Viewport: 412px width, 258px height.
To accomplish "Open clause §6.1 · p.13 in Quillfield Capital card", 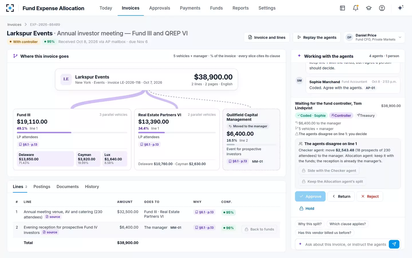I will (x=238, y=161).
